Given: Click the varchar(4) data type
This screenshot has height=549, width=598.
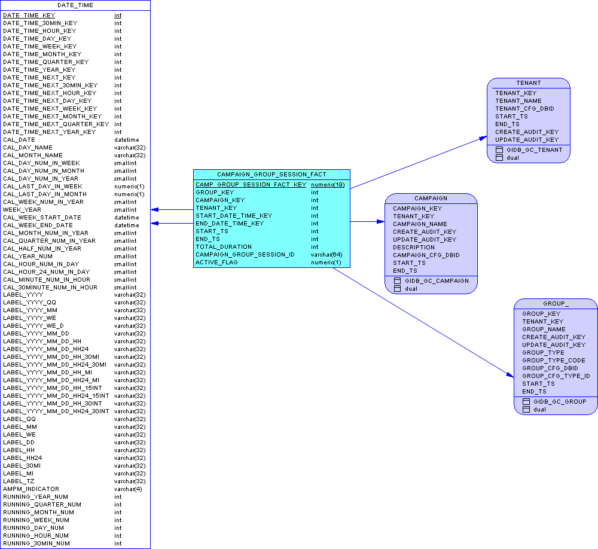Looking at the screenshot, I should (128, 489).
